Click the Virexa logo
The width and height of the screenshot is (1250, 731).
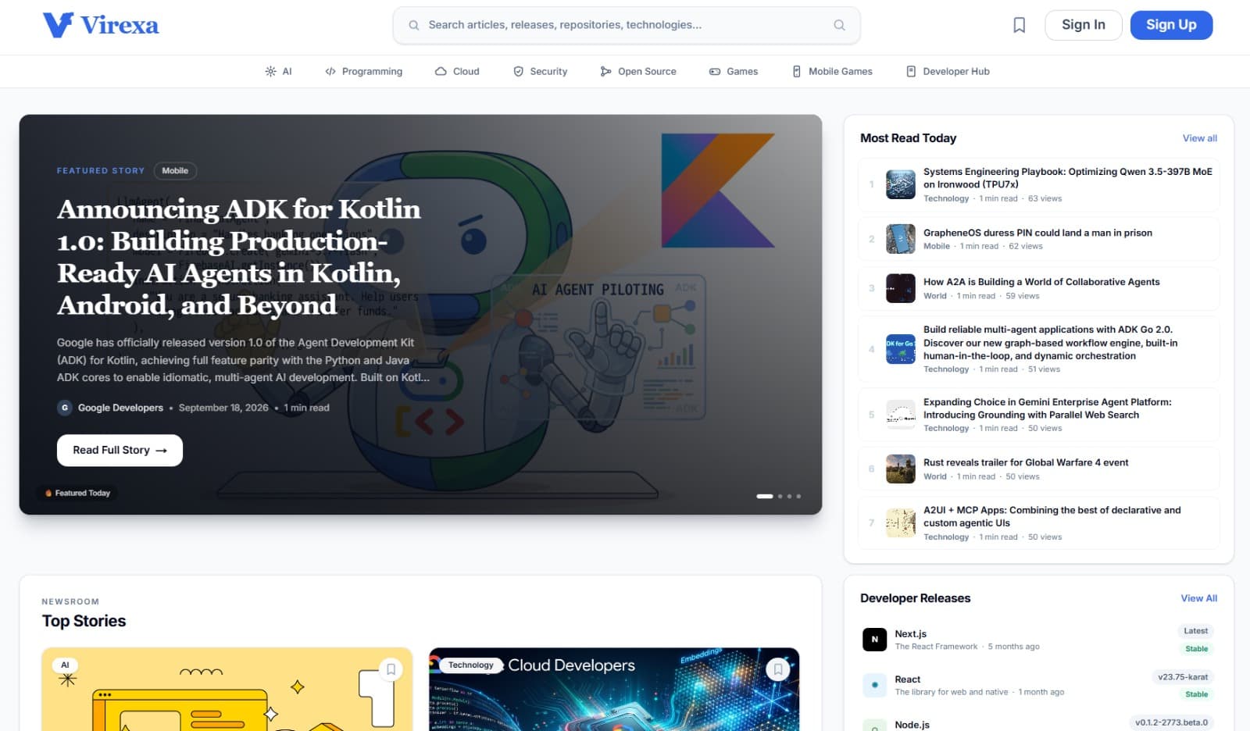pos(101,25)
